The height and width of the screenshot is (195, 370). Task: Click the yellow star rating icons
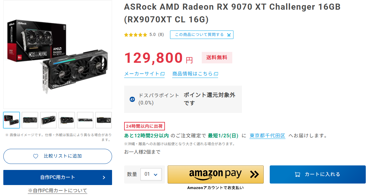[136, 35]
